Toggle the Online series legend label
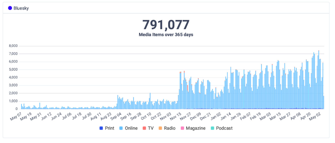The width and height of the screenshot is (335, 143). tap(131, 128)
